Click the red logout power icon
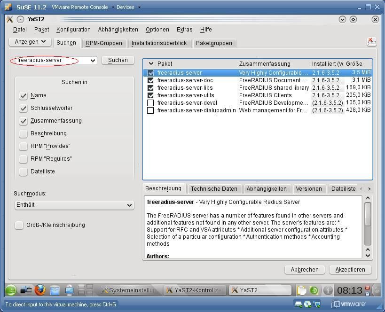The image size is (385, 312). coord(367,287)
